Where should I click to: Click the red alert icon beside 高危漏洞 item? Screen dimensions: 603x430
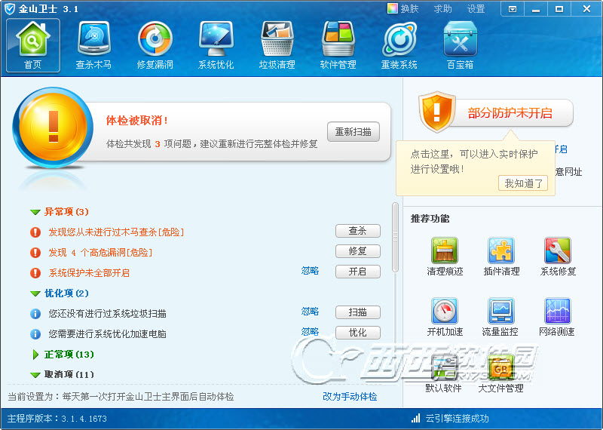(x=35, y=253)
